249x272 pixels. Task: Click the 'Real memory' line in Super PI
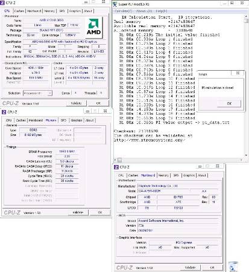point(154,22)
